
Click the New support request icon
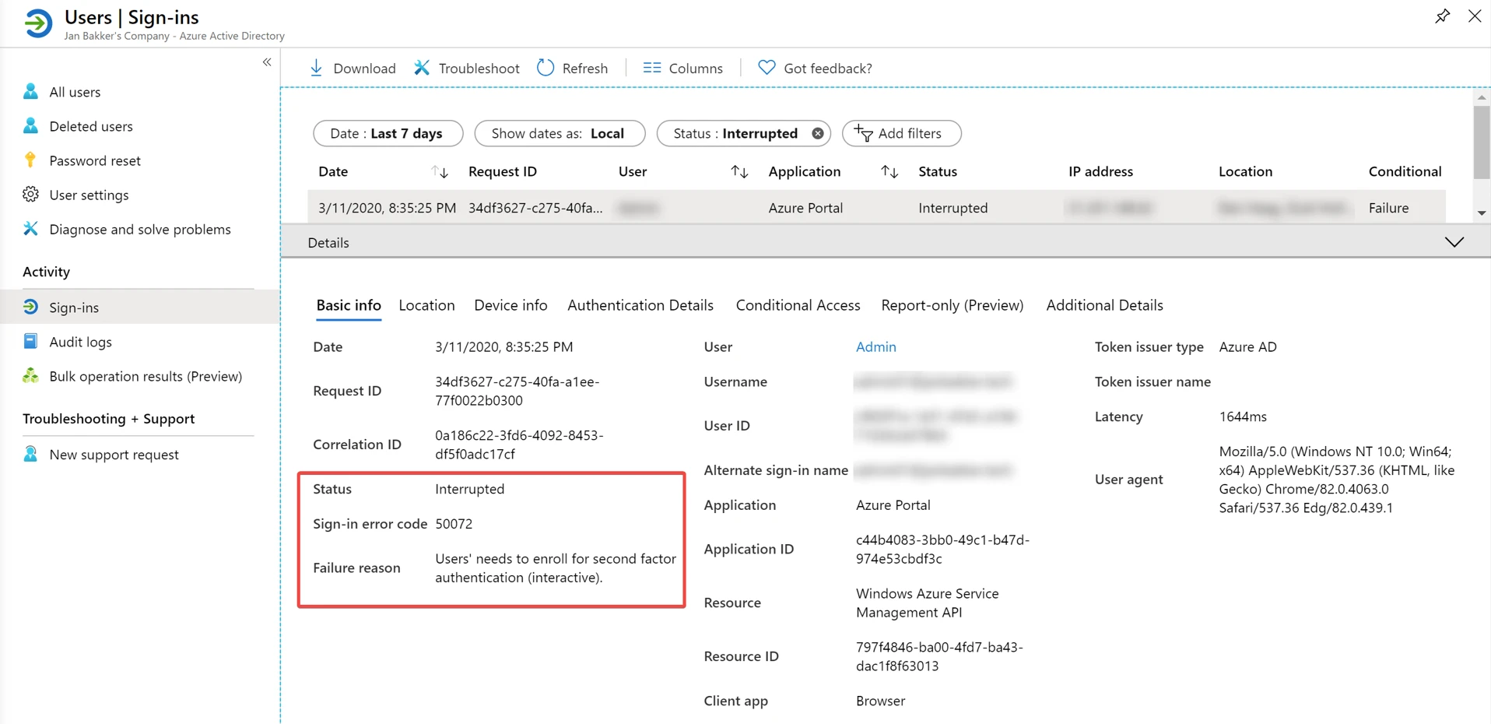coord(30,454)
